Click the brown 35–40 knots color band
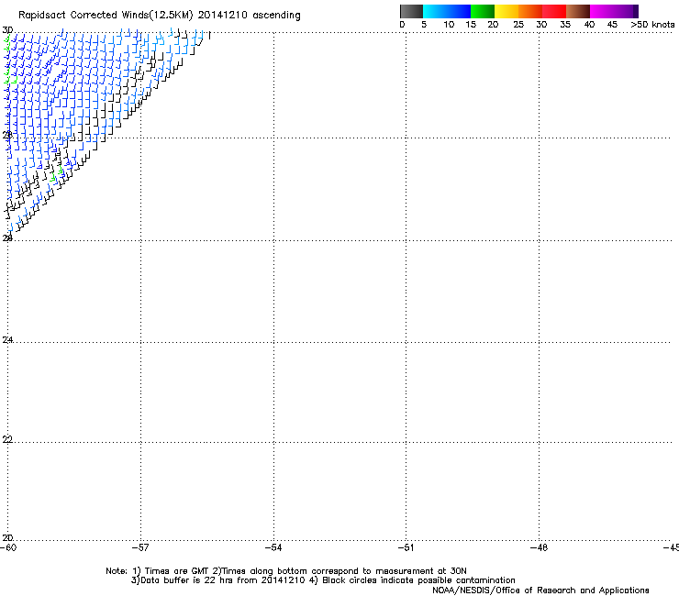This screenshot has height=596, width=679. click(x=578, y=11)
